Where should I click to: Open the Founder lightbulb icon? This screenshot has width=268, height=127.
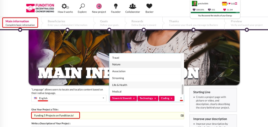coord(116,6)
